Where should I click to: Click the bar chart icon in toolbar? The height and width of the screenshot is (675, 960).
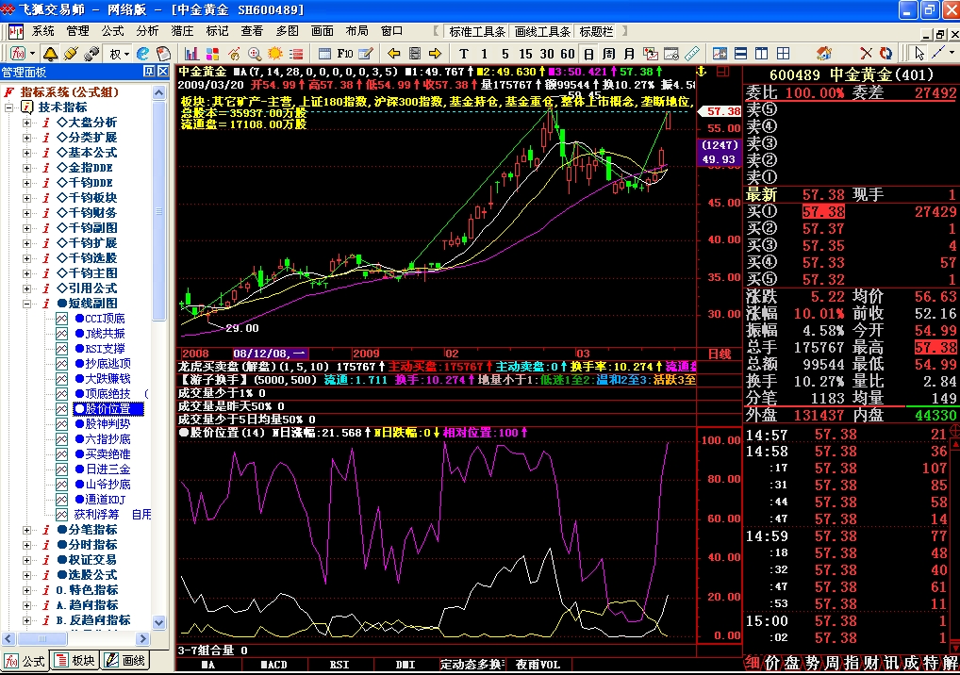coord(191,54)
